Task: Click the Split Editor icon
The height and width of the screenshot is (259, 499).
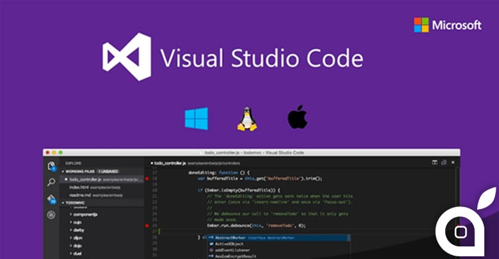Action: pyautogui.click(x=434, y=162)
